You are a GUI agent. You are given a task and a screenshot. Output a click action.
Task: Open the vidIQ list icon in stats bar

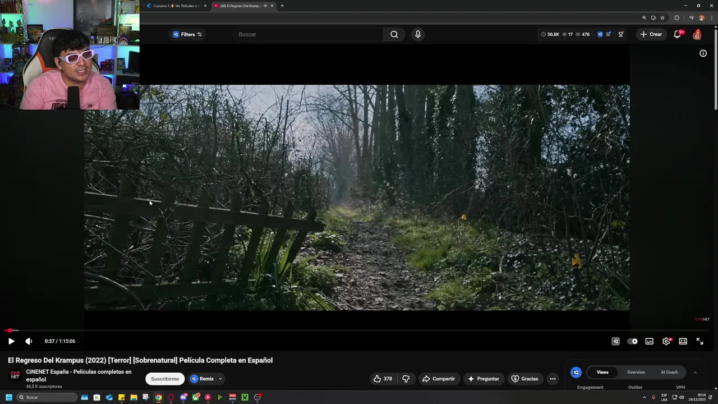tap(609, 34)
